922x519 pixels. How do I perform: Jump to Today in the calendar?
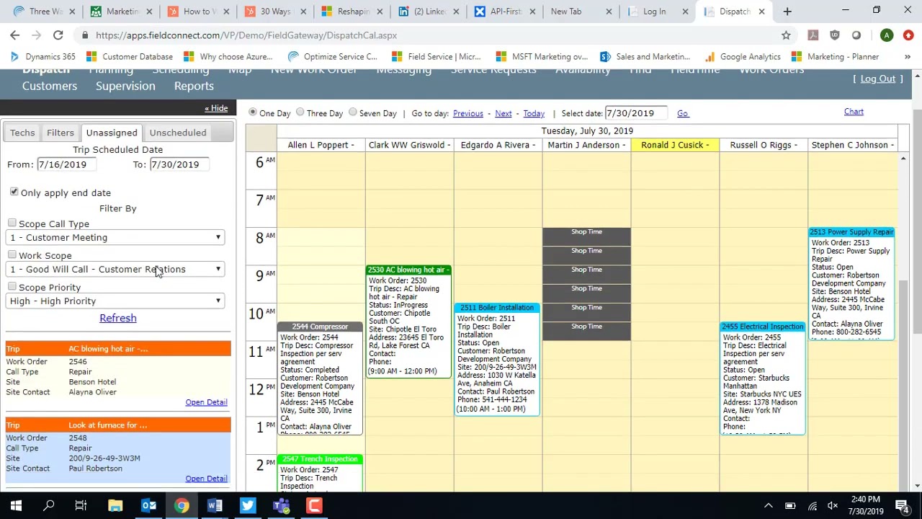pyautogui.click(x=534, y=113)
